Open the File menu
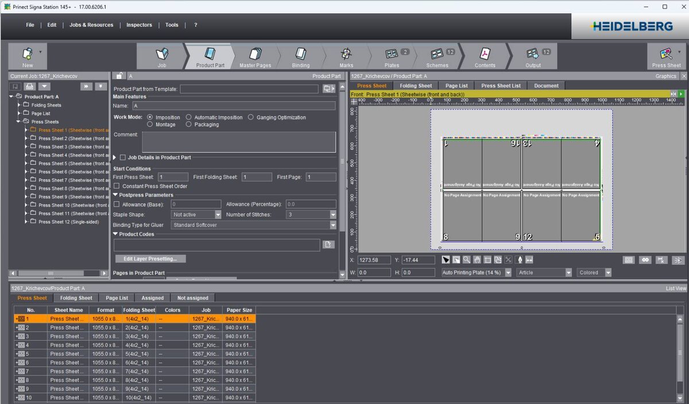The height and width of the screenshot is (404, 689). 30,25
